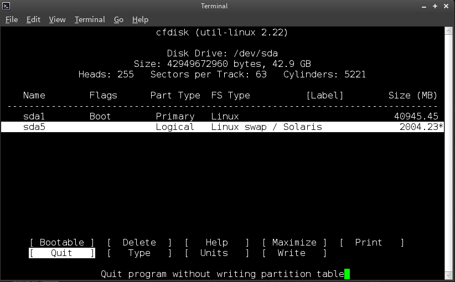
Task: Open the Edit menu
Action: point(33,19)
